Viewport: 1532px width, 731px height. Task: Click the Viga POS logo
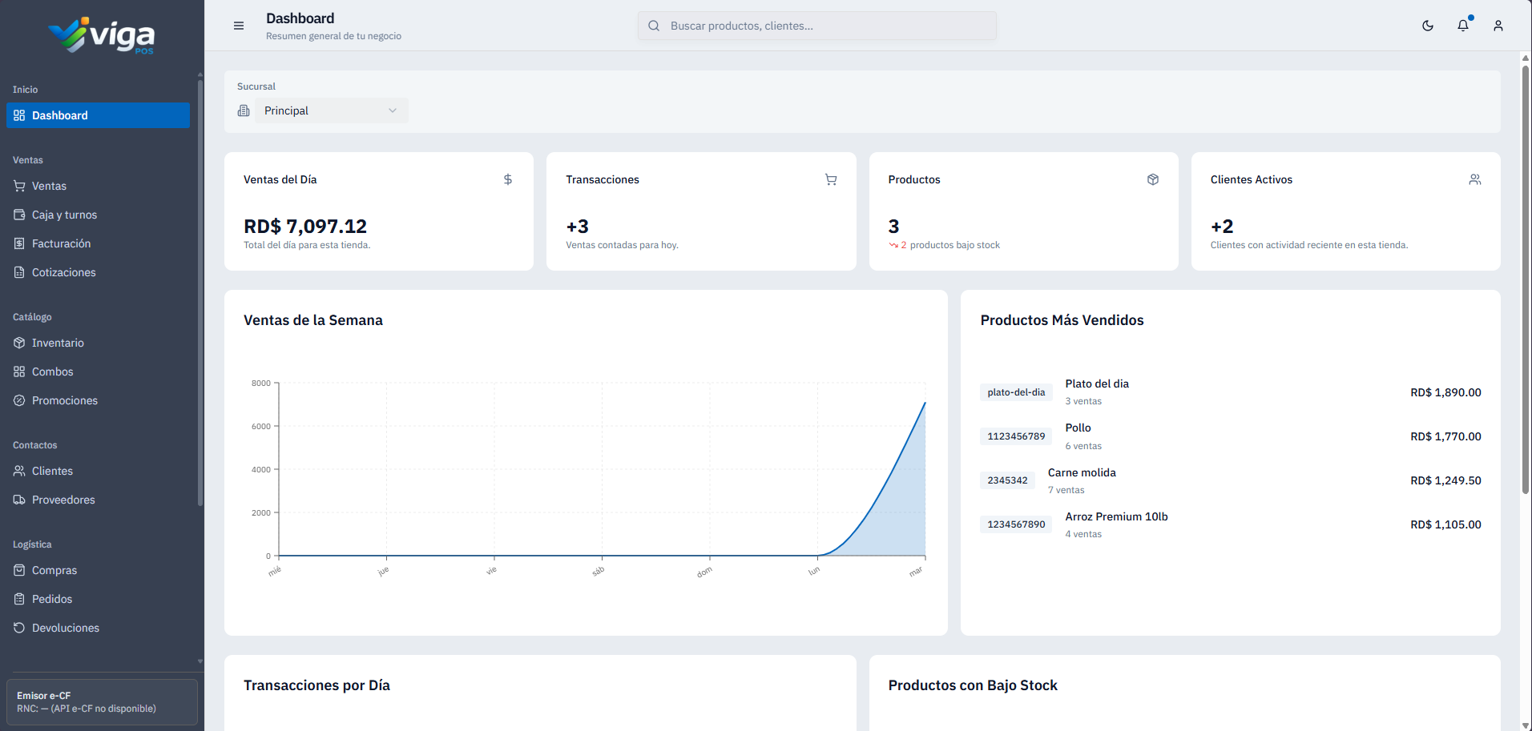102,35
